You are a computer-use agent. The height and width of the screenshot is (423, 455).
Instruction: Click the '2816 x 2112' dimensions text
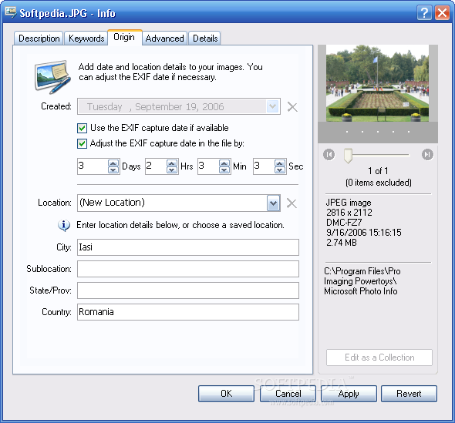tap(349, 213)
